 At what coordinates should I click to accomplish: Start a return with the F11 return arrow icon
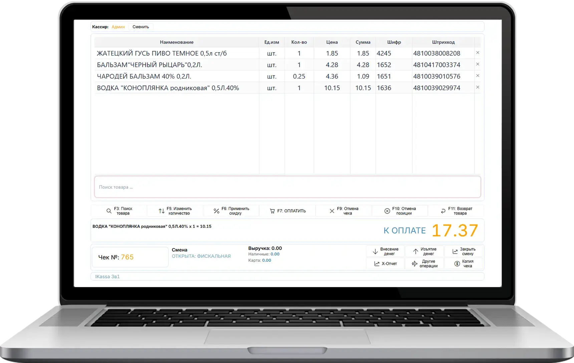(443, 211)
